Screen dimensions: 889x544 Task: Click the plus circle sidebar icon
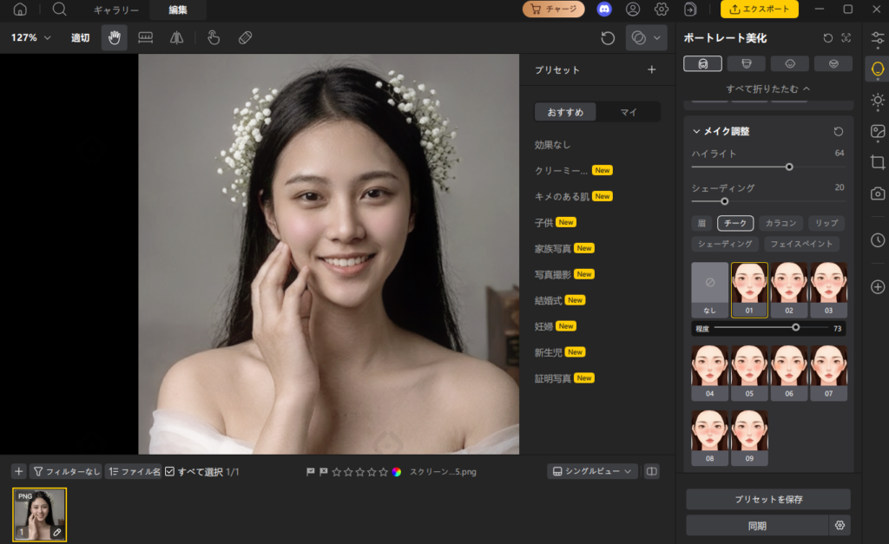878,286
